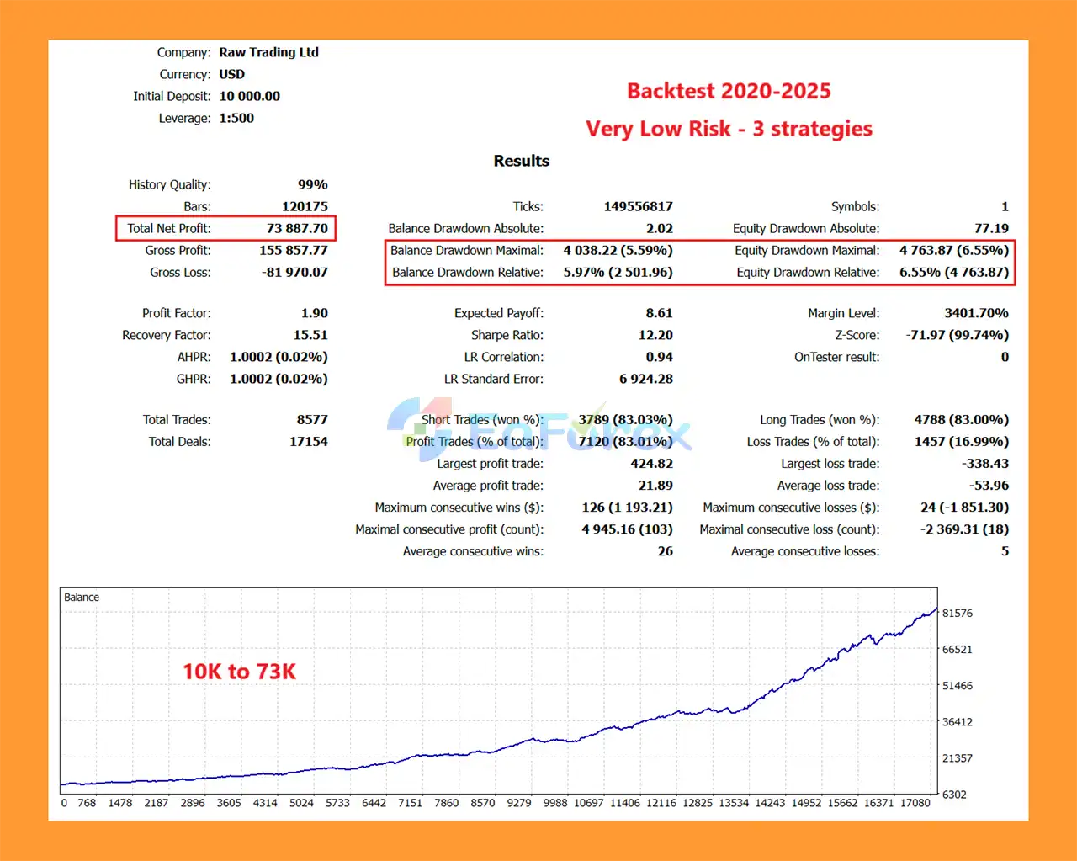Click the Balance label on the chart
The width and height of the screenshot is (1077, 861).
(x=82, y=598)
